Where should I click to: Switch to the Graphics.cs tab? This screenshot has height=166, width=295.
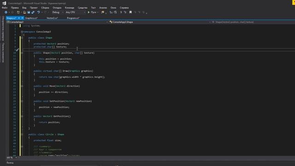(31, 18)
